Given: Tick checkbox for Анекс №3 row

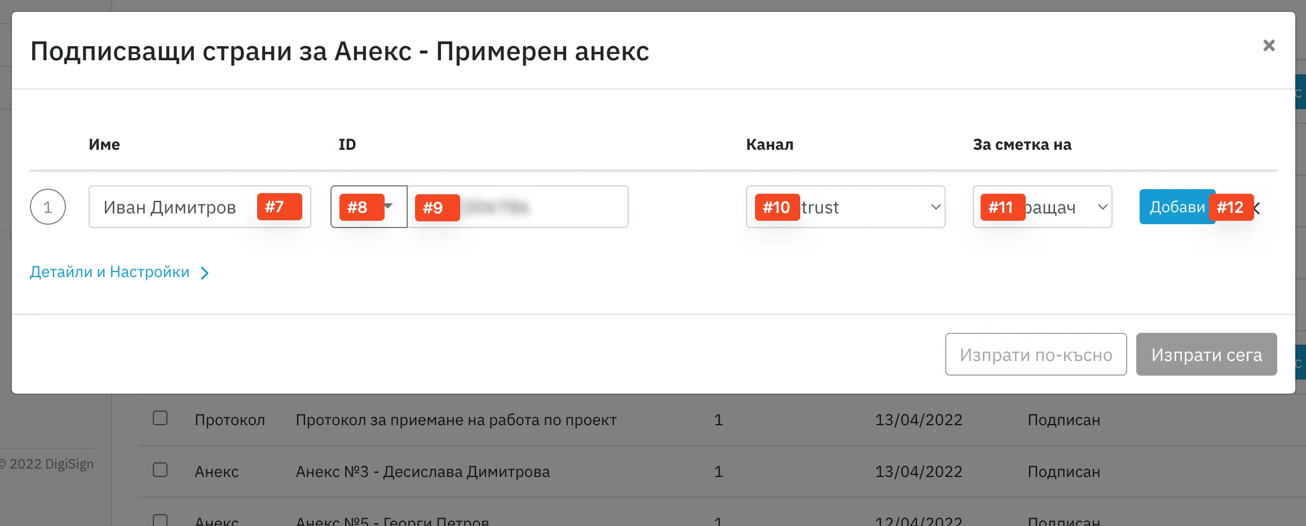Looking at the screenshot, I should coord(160,470).
